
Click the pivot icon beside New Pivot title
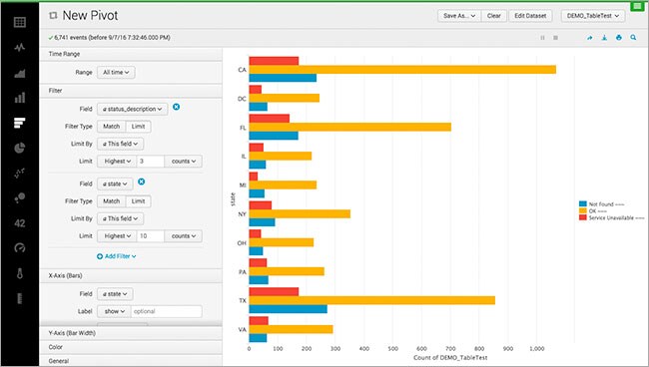tap(53, 16)
